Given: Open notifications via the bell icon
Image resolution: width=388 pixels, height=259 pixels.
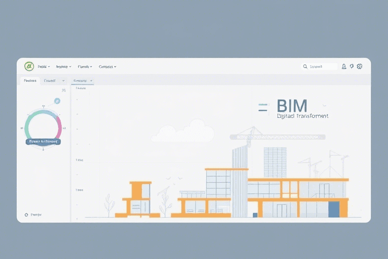Looking at the screenshot, I should (344, 66).
